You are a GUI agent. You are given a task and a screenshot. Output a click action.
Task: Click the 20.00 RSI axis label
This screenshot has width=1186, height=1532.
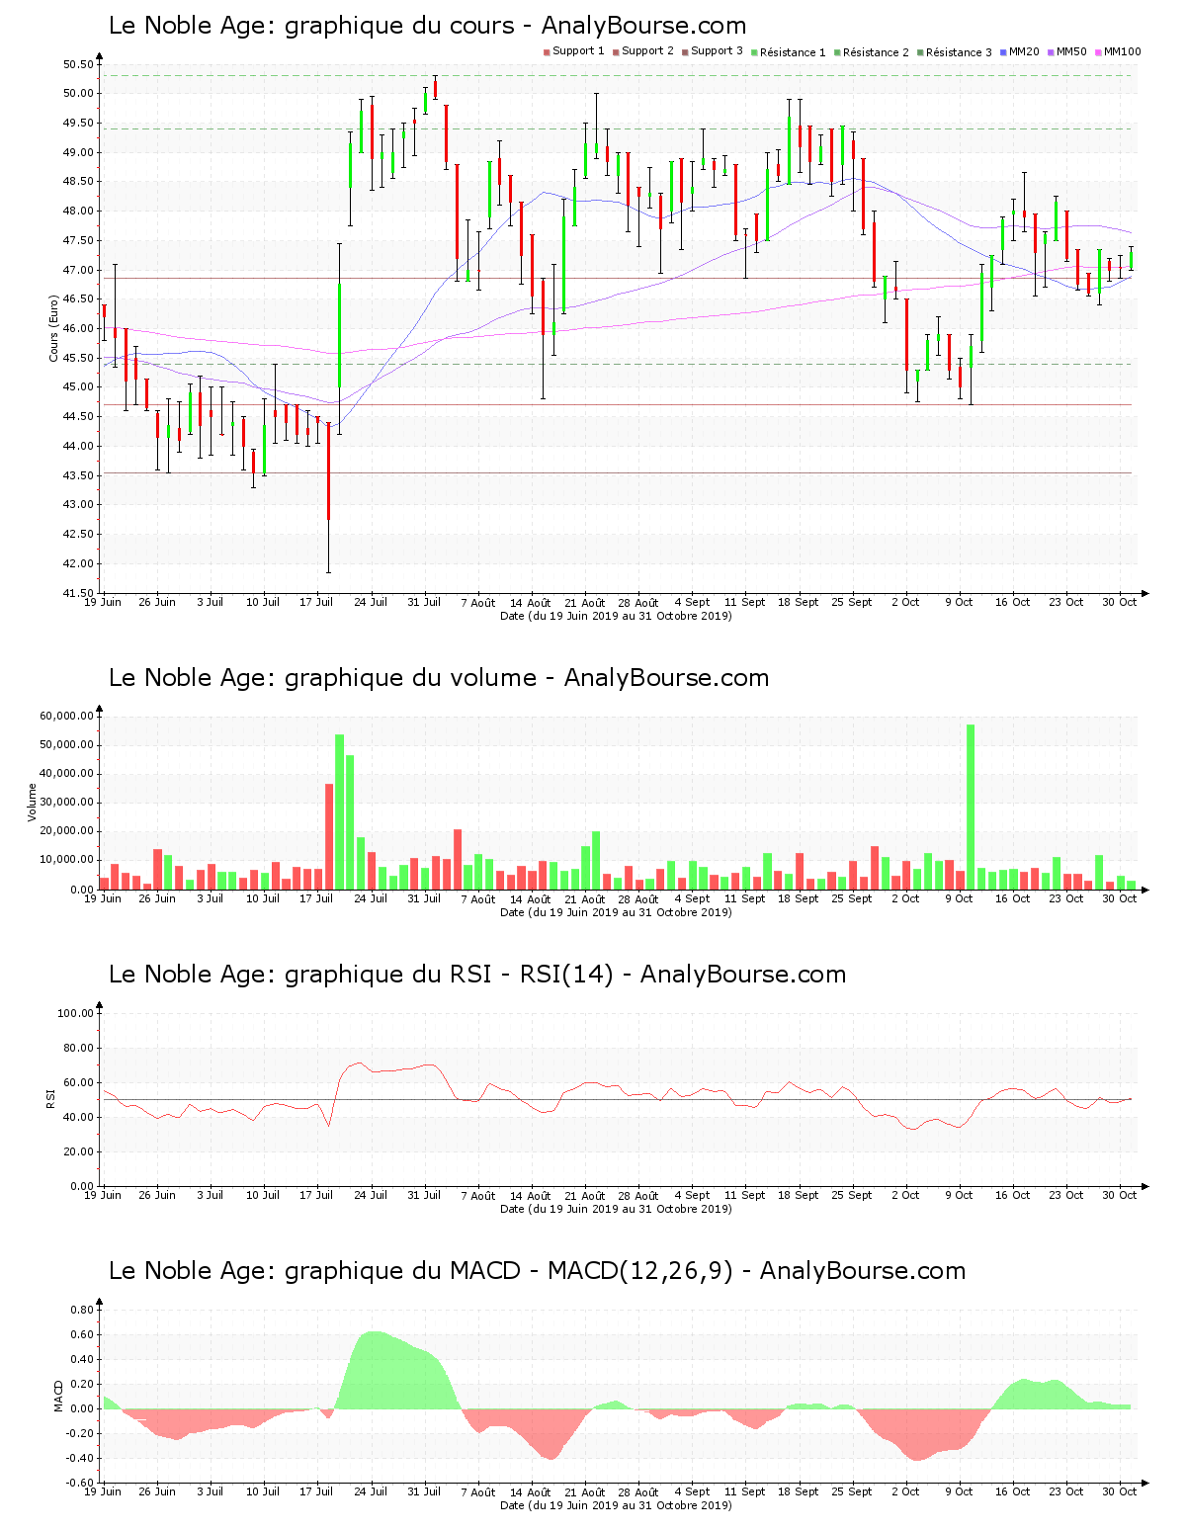(78, 1151)
